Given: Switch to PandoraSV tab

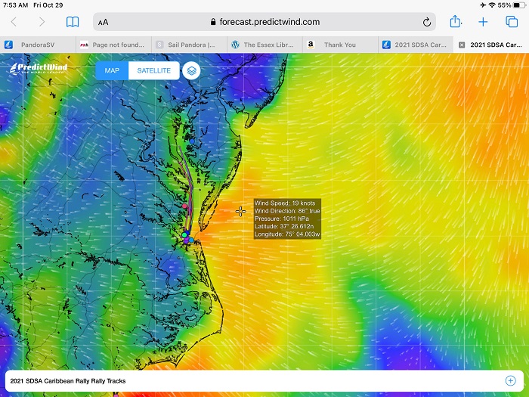Looking at the screenshot, I should [x=38, y=45].
